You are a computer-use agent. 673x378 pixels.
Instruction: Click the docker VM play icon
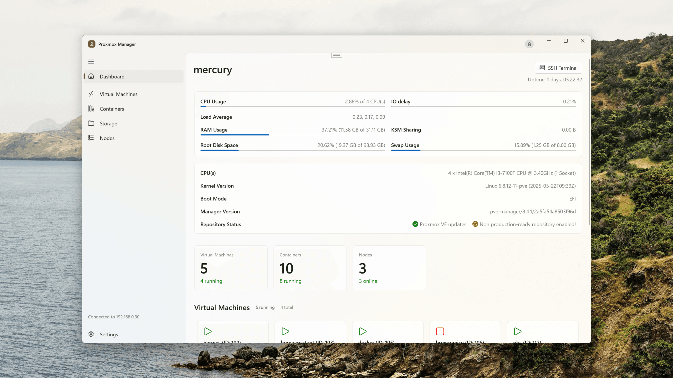tap(363, 331)
